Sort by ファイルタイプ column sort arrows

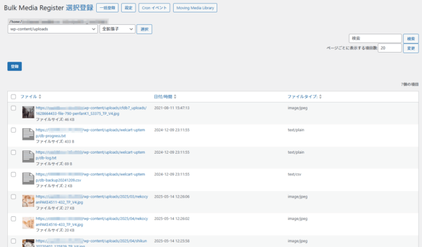pos(320,97)
